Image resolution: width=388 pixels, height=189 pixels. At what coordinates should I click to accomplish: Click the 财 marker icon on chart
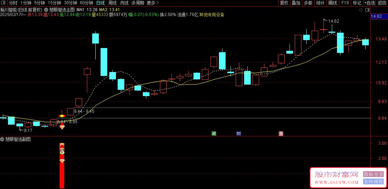[x=239, y=134]
